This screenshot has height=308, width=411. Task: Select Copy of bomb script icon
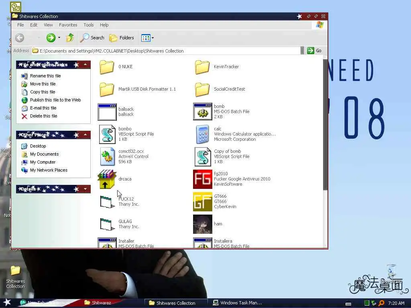point(203,157)
